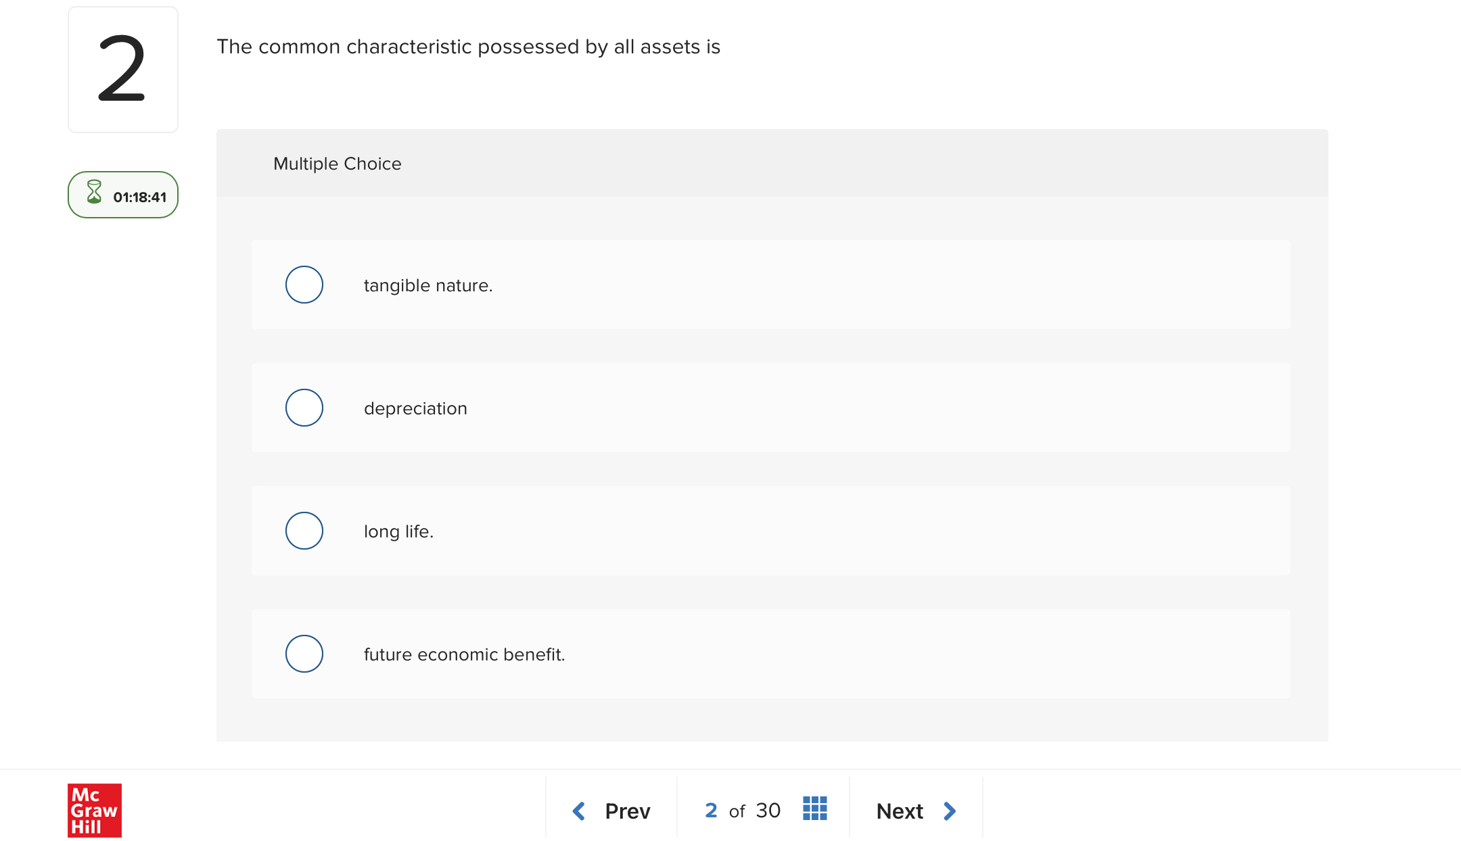The width and height of the screenshot is (1461, 841).
Task: Open the '2 of 30' question counter
Action: click(743, 811)
